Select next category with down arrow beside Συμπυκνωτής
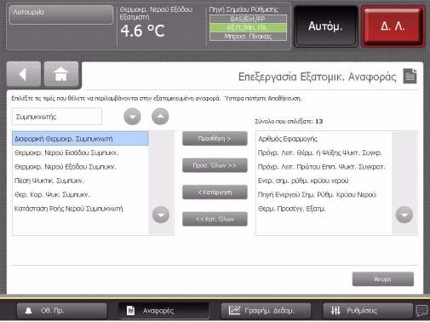 (x=132, y=117)
